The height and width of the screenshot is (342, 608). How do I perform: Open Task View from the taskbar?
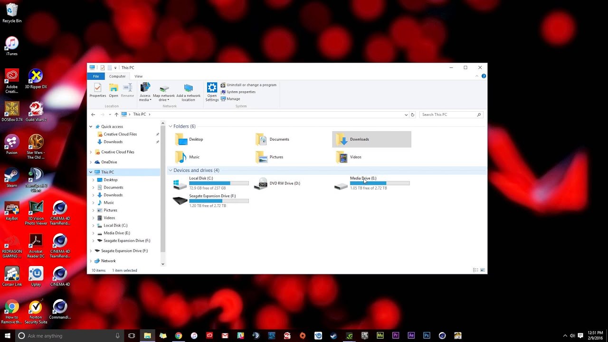pyautogui.click(x=132, y=336)
